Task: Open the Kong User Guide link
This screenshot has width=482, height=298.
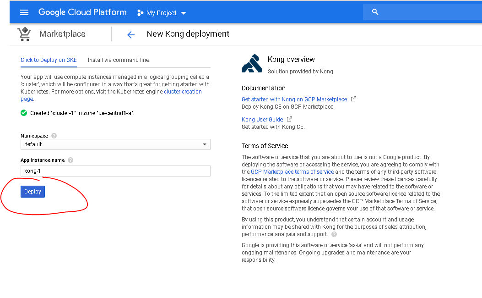Action: click(x=262, y=120)
